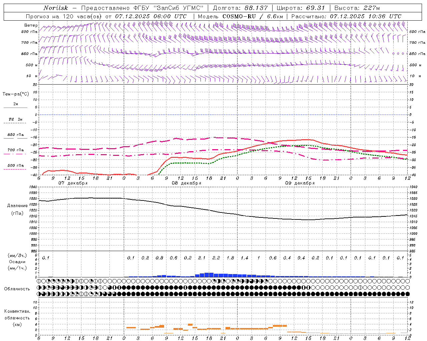Image resolution: width=427 pixels, height=341 pixels.
Task: Select the Тем-ра(°C) temperature panel label
Action: (16, 94)
